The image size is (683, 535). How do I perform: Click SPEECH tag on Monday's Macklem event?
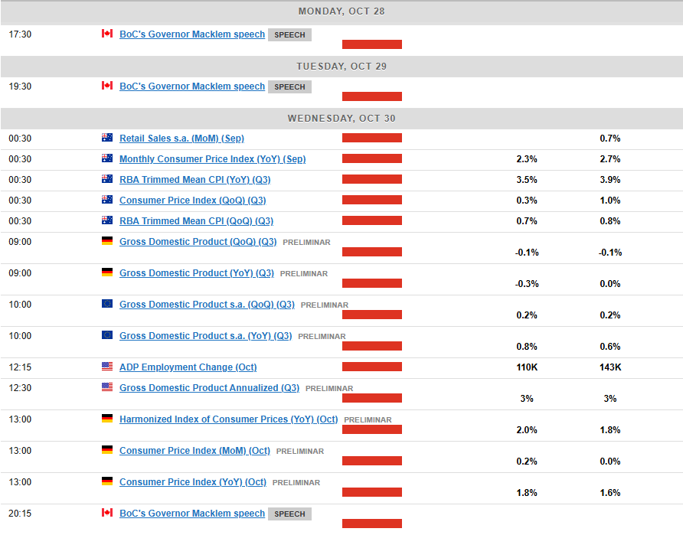[289, 35]
